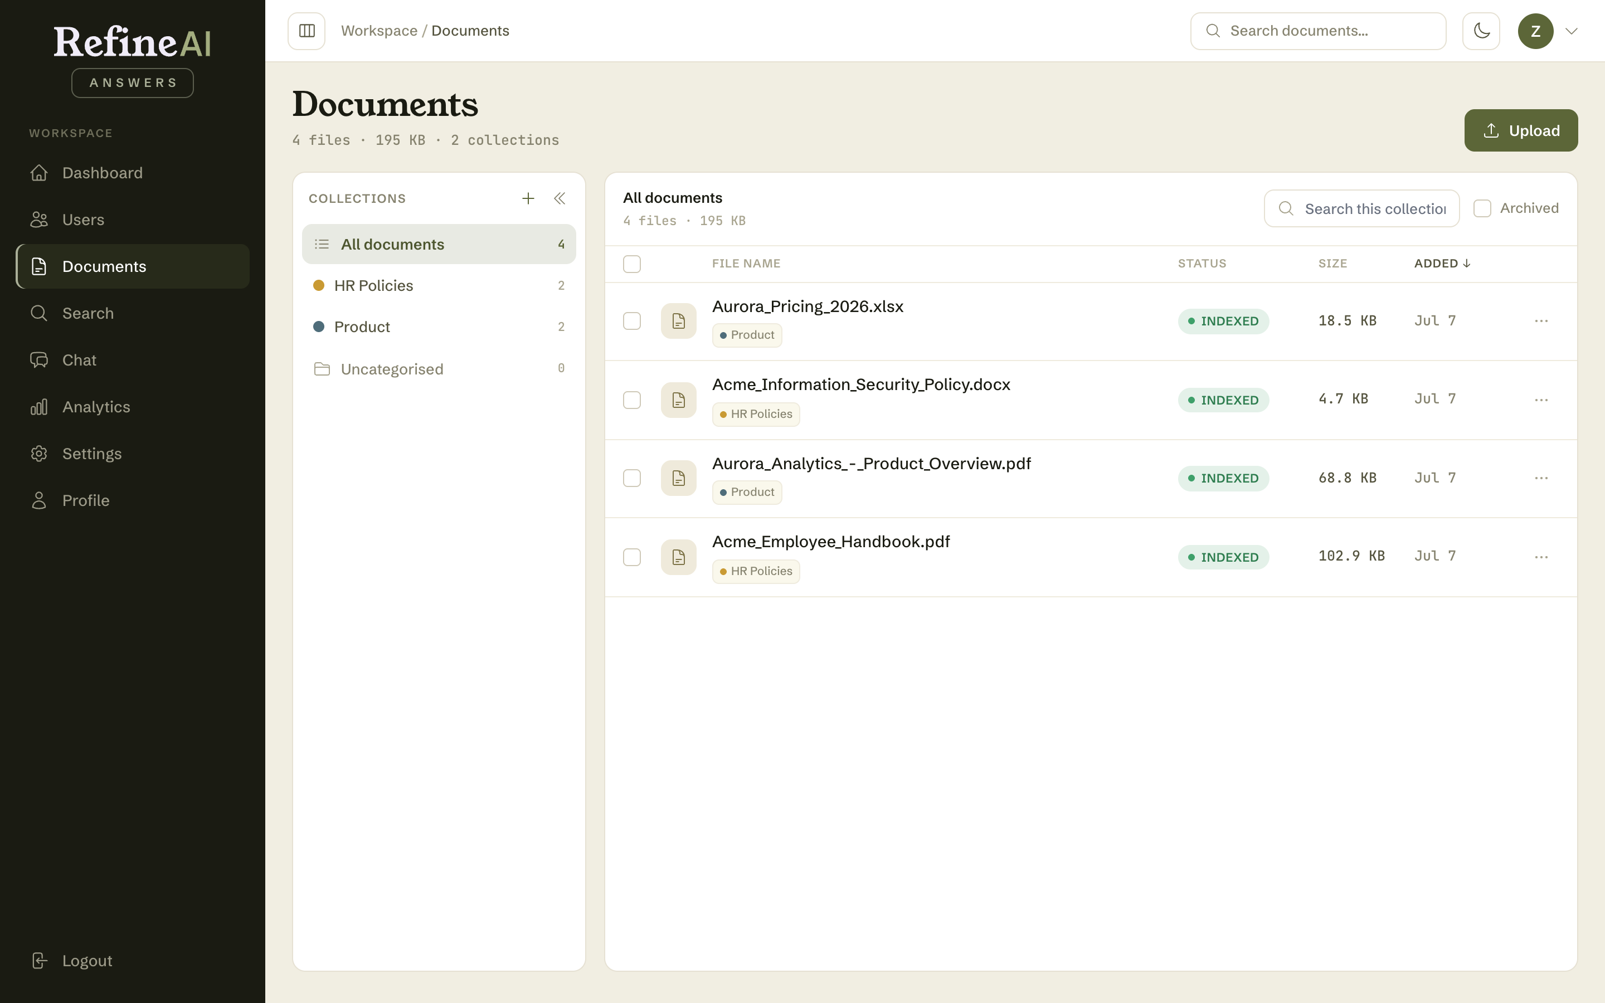Viewport: 1605px width, 1003px height.
Task: Select the Product collection
Action: [439, 327]
